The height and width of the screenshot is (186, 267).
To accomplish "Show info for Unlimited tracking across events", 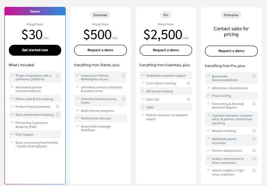I will (123, 98).
